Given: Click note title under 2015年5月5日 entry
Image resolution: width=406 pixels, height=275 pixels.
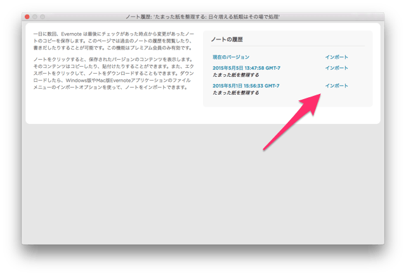Looking at the screenshot, I should (235, 75).
